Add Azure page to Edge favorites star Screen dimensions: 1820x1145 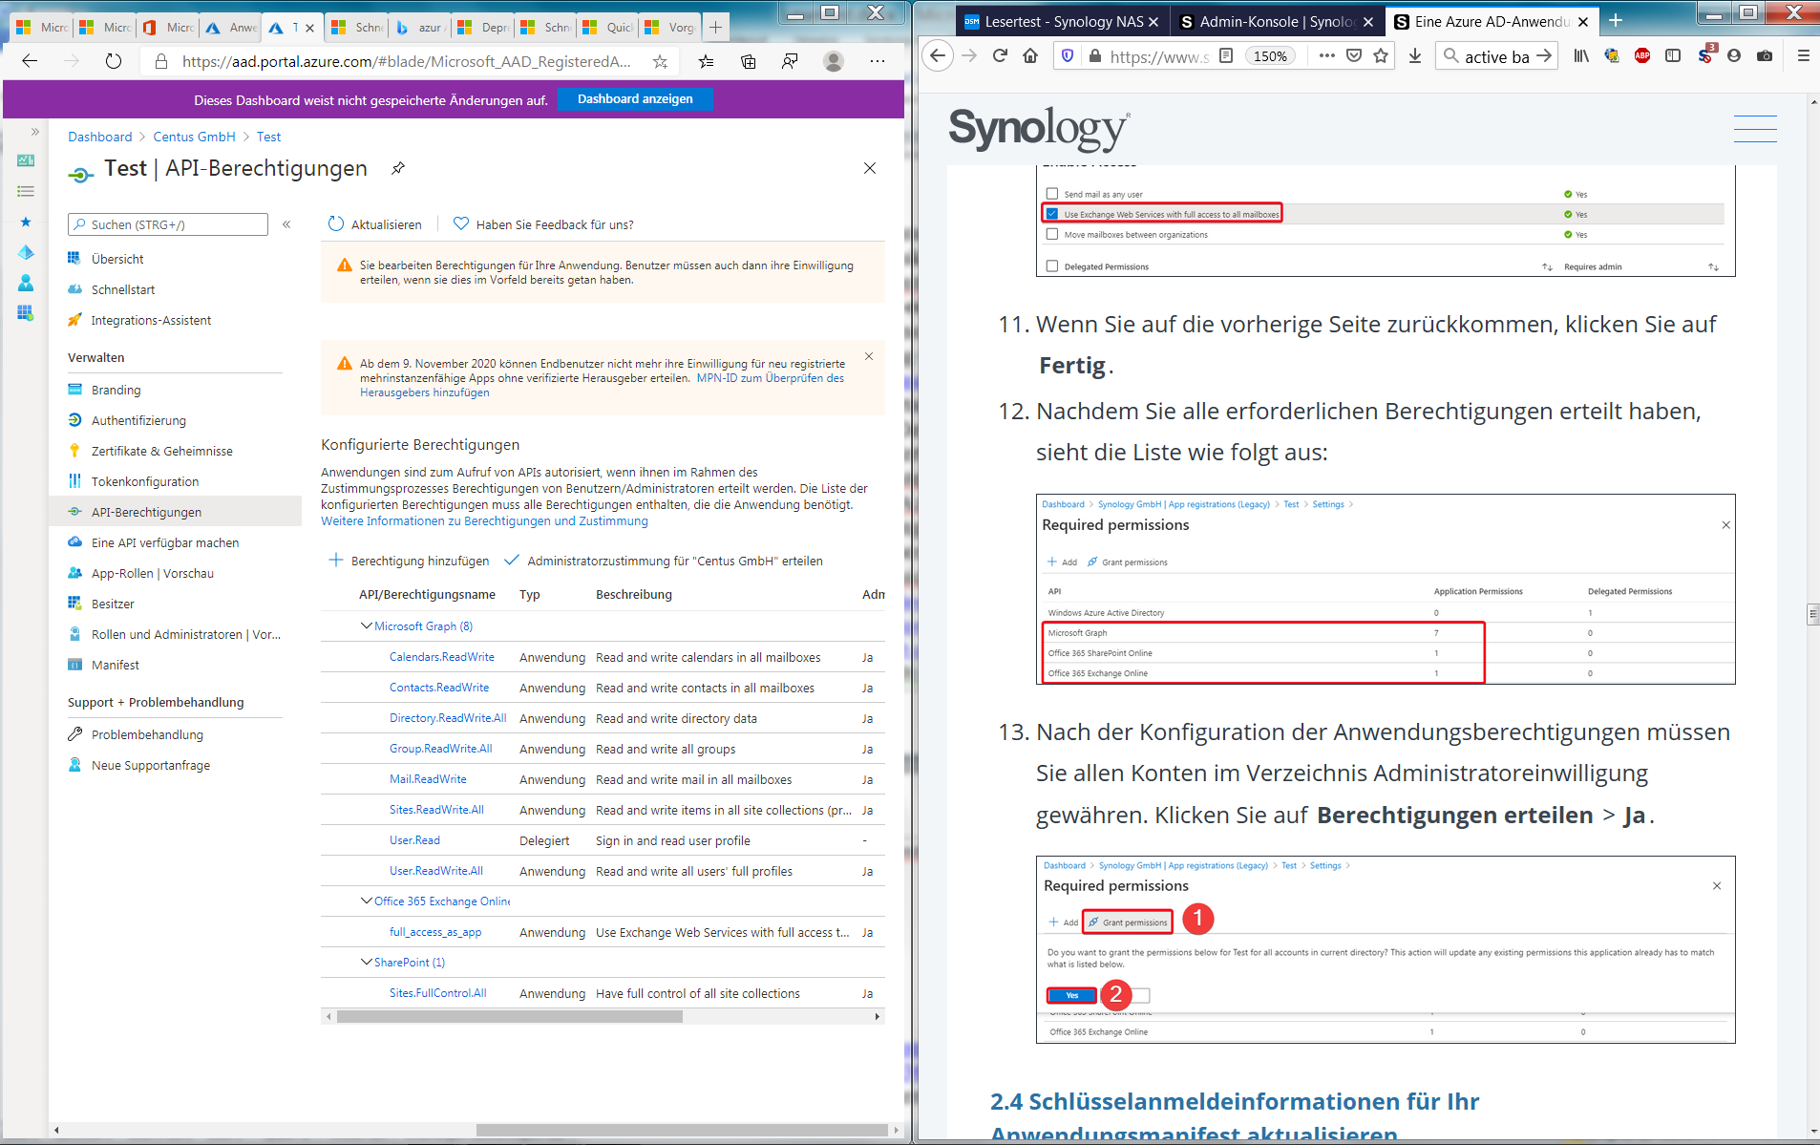(660, 61)
